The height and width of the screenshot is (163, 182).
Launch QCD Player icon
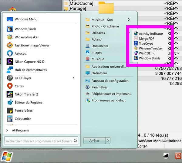tap(10, 78)
